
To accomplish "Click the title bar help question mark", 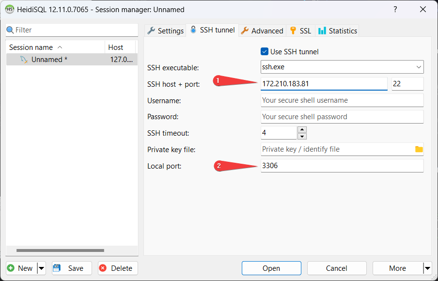I will (395, 9).
